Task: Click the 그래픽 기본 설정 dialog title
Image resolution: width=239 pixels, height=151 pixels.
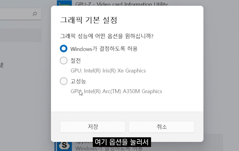Action: tap(89, 20)
